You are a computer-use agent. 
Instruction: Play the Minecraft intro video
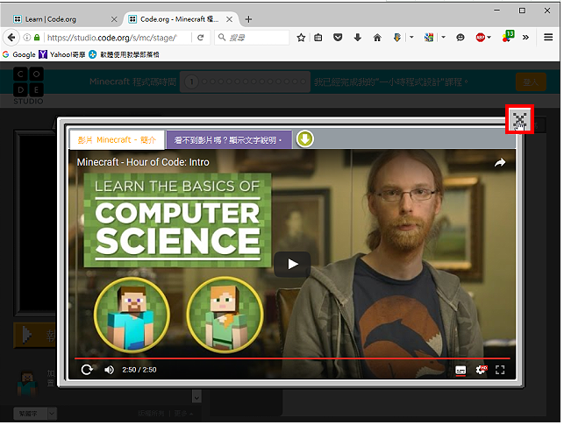292,264
